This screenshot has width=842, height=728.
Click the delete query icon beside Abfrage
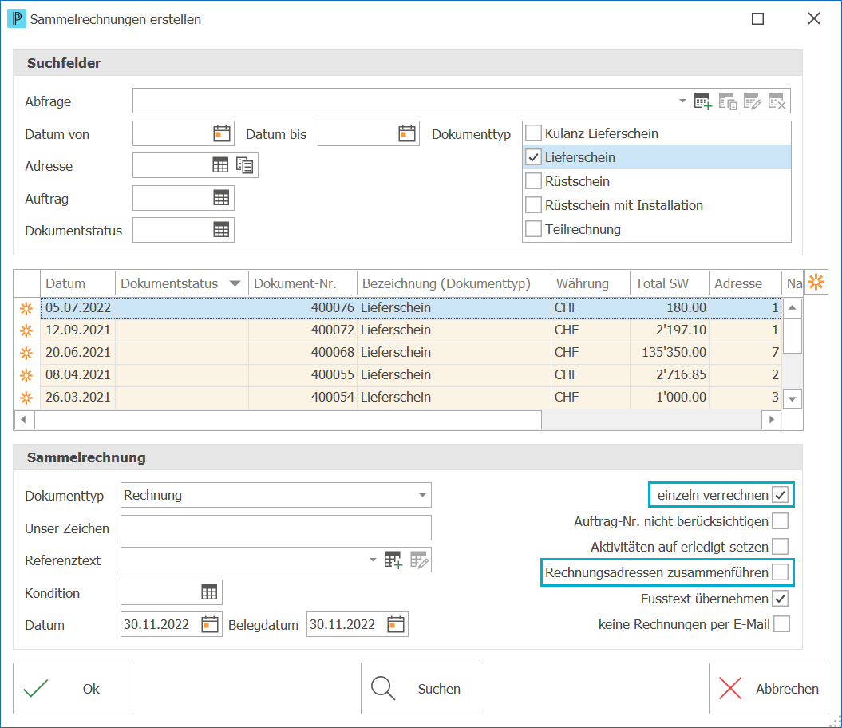point(777,101)
